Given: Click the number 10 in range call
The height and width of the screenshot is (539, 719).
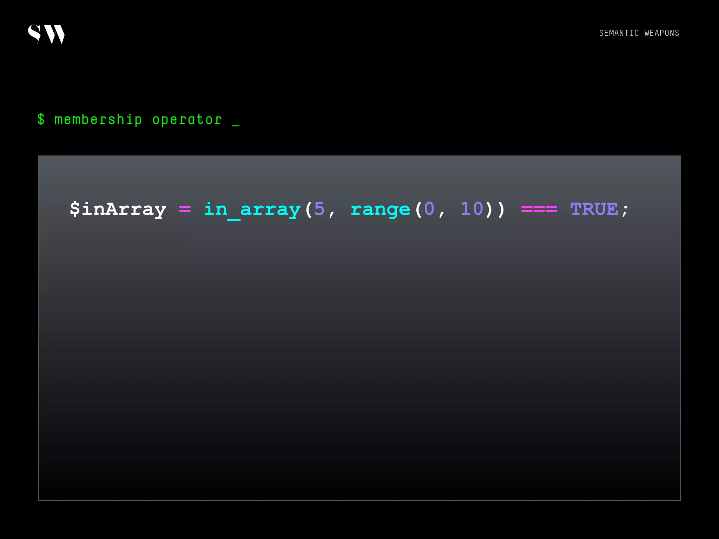Looking at the screenshot, I should 472,209.
